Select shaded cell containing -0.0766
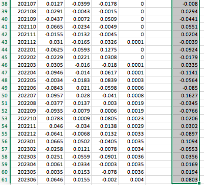Screen dimensions: 204x185 click(186, 111)
